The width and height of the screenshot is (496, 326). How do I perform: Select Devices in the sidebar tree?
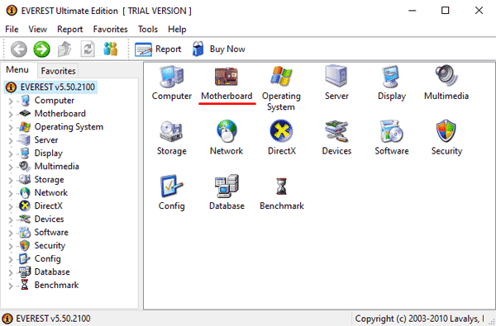point(49,219)
